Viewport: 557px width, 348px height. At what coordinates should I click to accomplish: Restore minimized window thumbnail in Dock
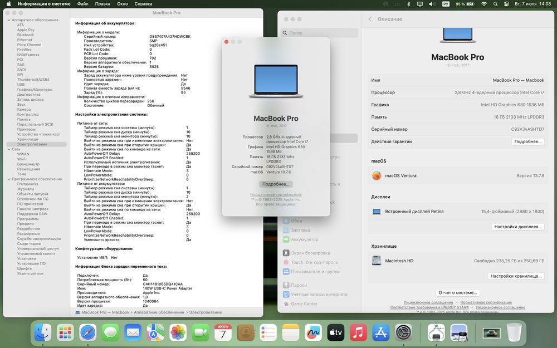(492, 333)
